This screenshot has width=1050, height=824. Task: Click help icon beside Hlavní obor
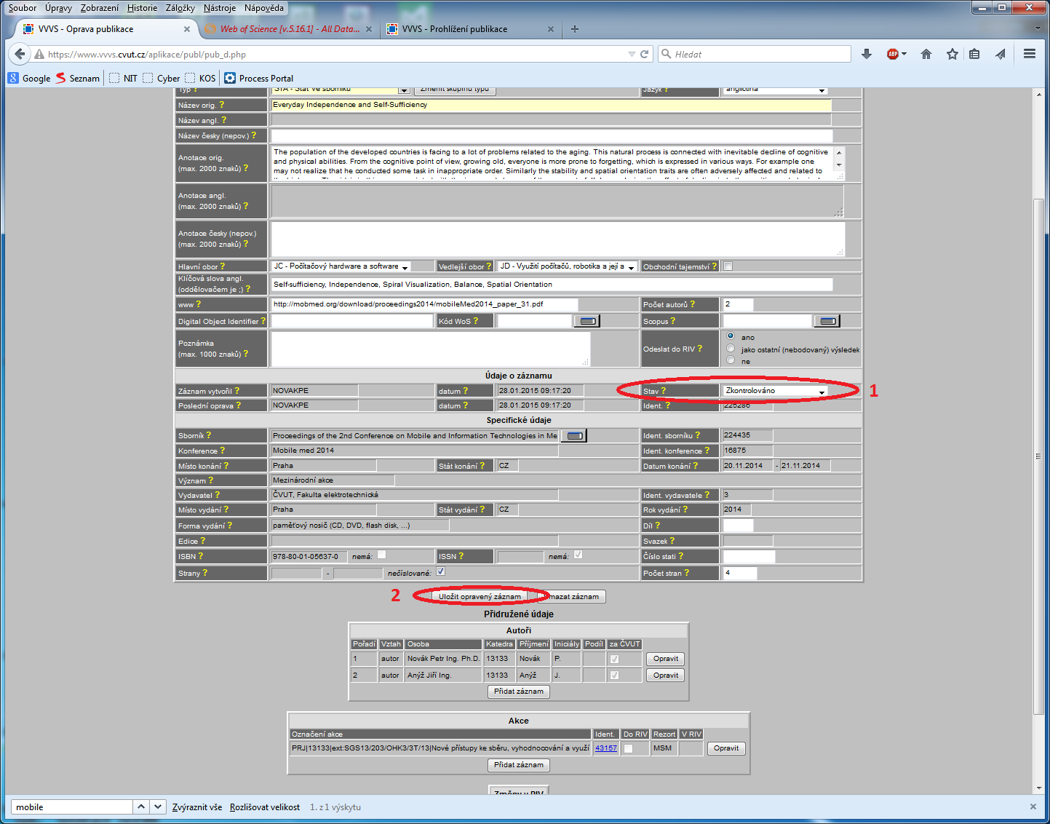(223, 266)
